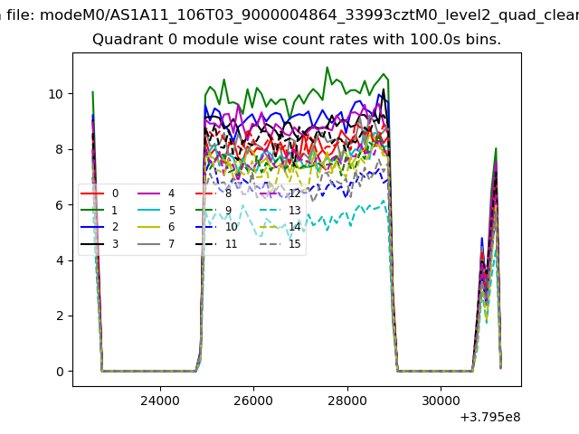Select dashed black module 11 legend entry
The height and width of the screenshot is (434, 579).
pos(217,244)
